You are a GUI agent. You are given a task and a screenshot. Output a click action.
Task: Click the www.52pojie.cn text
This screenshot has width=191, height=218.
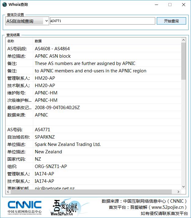(x=167, y=207)
